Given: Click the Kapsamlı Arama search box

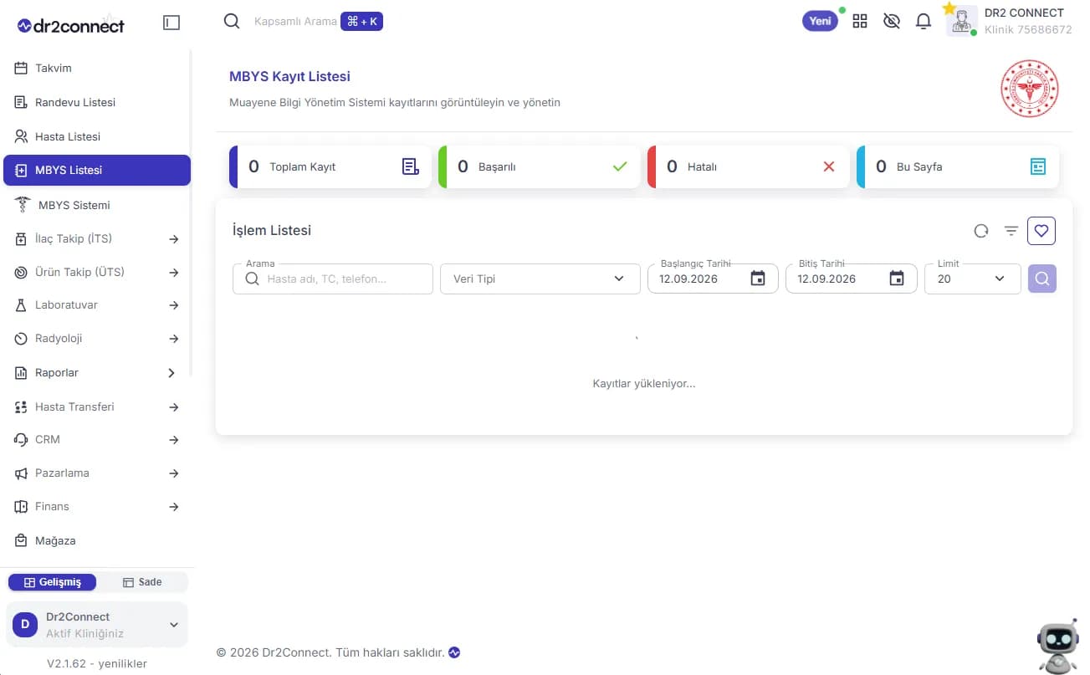Looking at the screenshot, I should (294, 22).
